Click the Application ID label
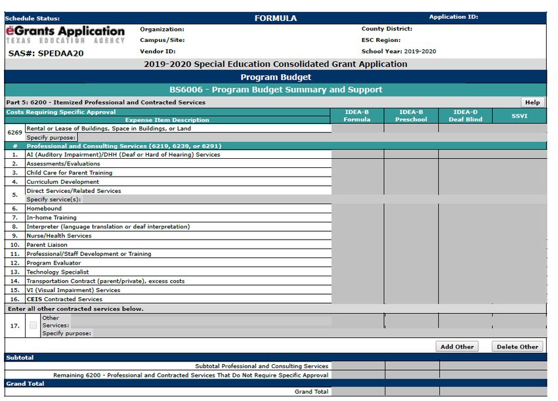The width and height of the screenshot is (558, 401). pos(454,16)
